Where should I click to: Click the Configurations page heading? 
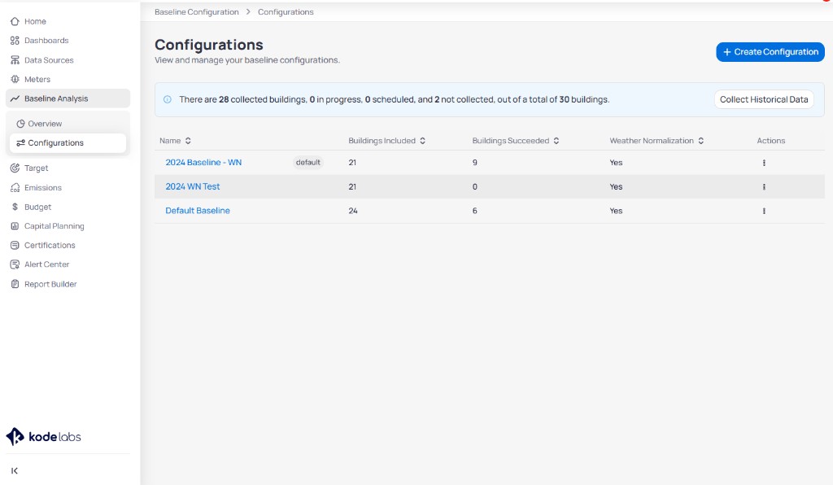pos(209,45)
